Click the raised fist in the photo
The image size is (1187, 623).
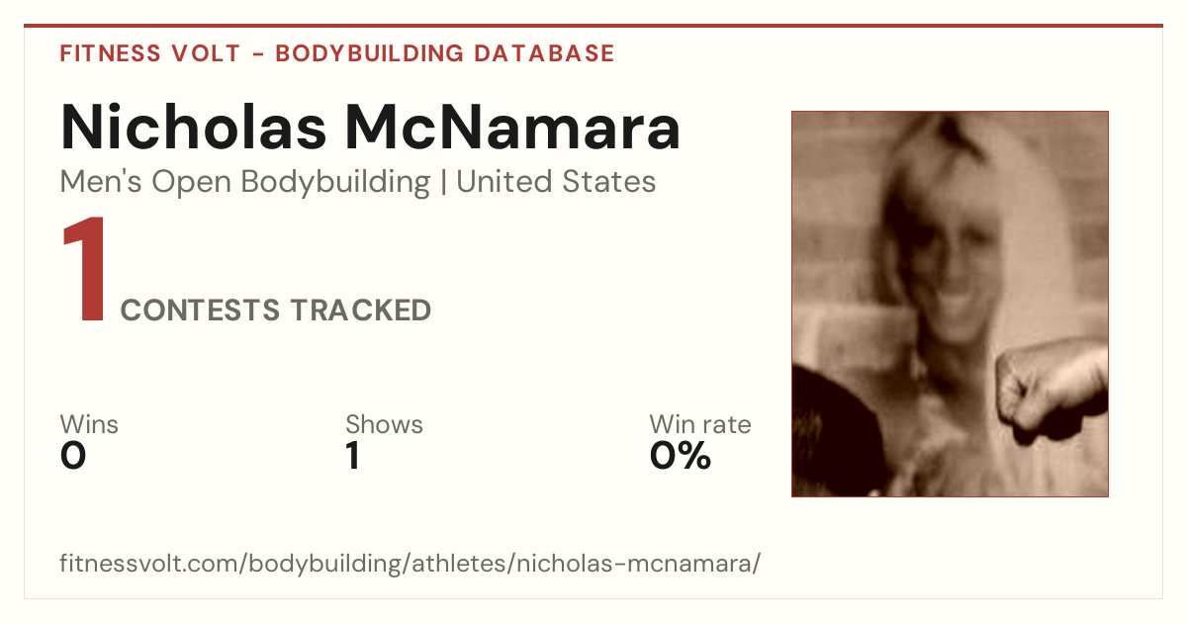click(x=1049, y=389)
